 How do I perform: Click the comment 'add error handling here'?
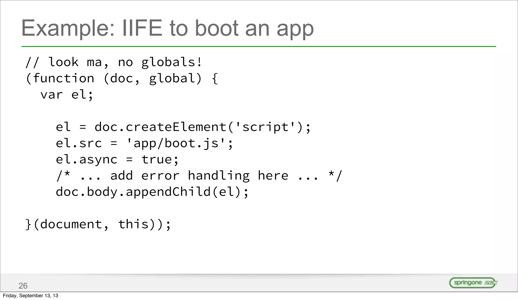(199, 176)
